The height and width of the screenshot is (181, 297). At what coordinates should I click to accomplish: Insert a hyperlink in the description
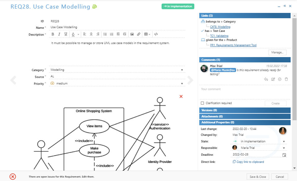click(139, 34)
